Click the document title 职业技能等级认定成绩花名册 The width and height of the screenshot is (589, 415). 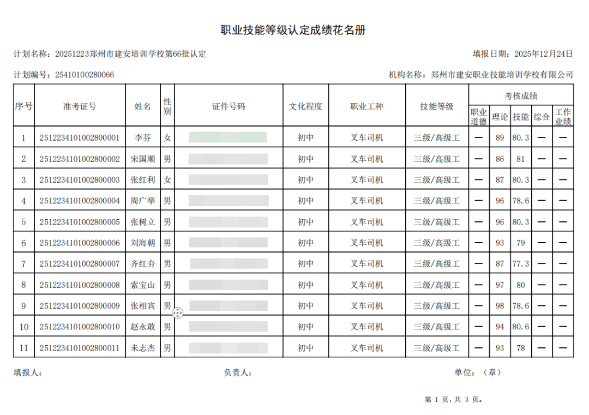click(293, 30)
